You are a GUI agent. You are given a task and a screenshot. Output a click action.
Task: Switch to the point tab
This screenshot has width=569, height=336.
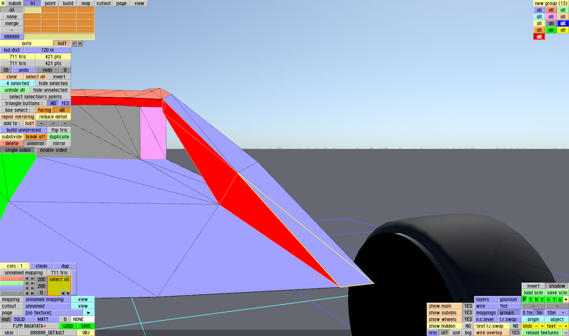click(50, 3)
